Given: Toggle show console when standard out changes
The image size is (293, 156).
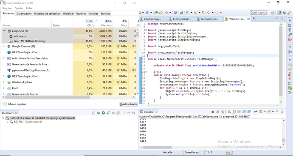Looking at the screenshot, I should (x=244, y=112).
